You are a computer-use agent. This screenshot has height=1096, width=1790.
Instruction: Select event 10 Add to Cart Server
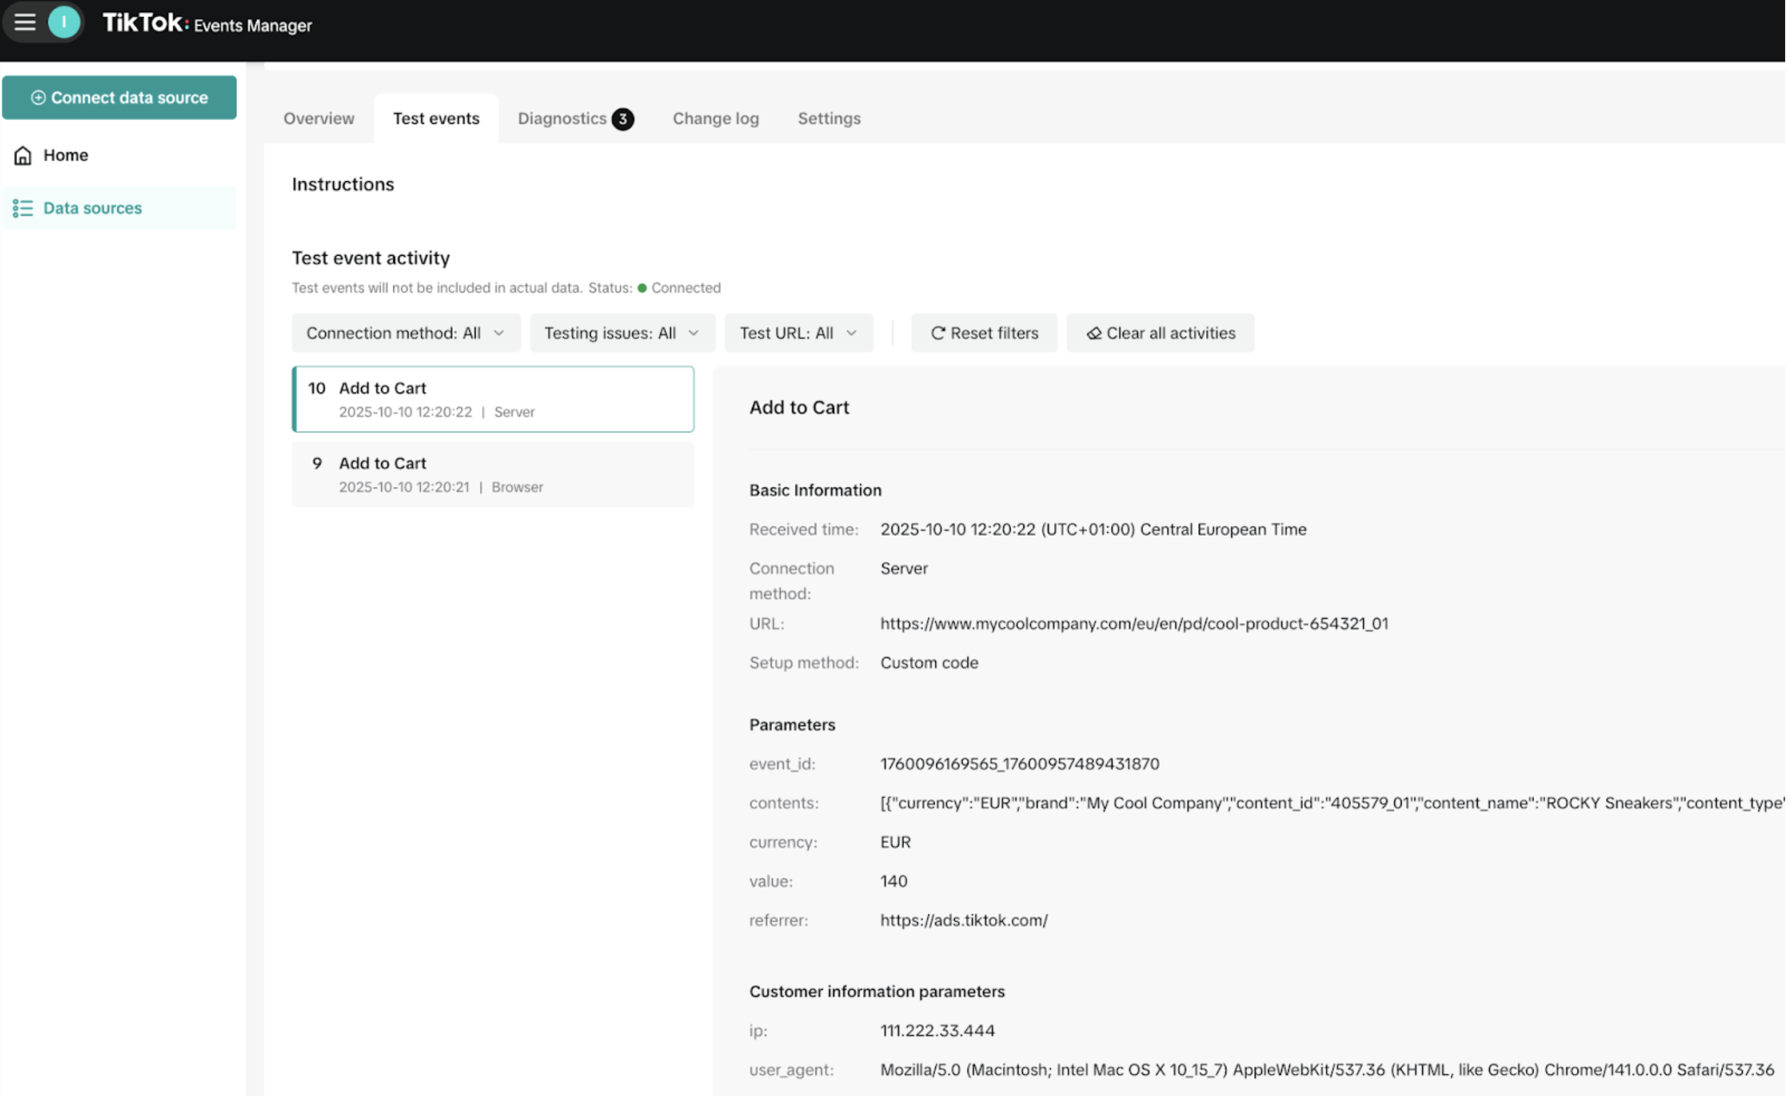pos(493,399)
